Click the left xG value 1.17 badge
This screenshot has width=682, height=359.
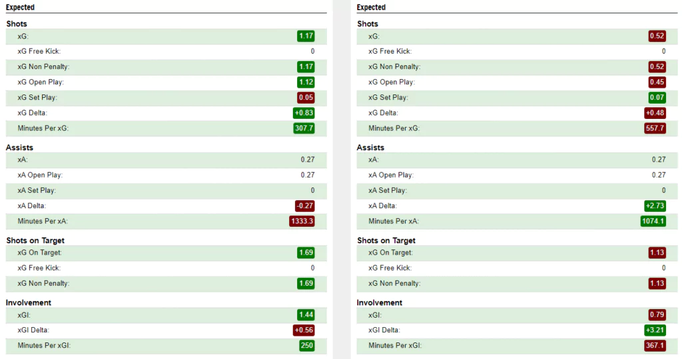click(306, 36)
